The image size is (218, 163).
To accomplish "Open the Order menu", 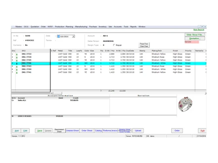I will [x=43, y=27].
